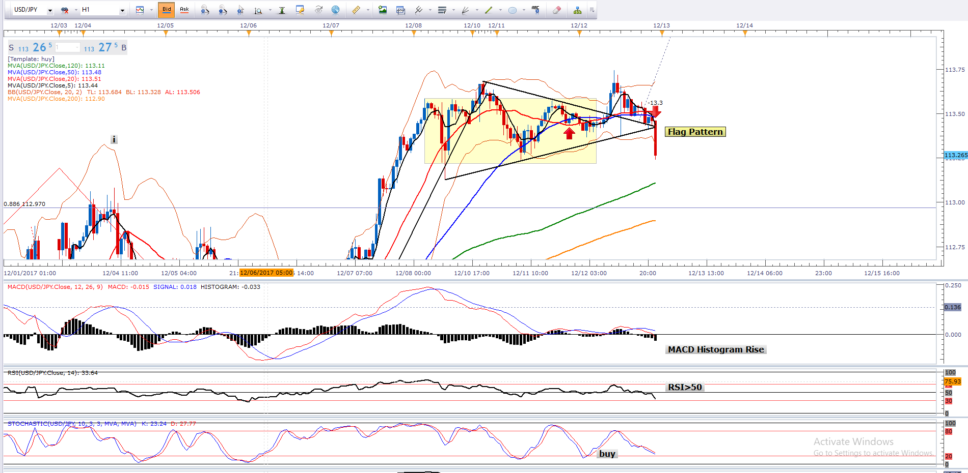
Task: Toggle the Bid price display
Action: tap(167, 10)
